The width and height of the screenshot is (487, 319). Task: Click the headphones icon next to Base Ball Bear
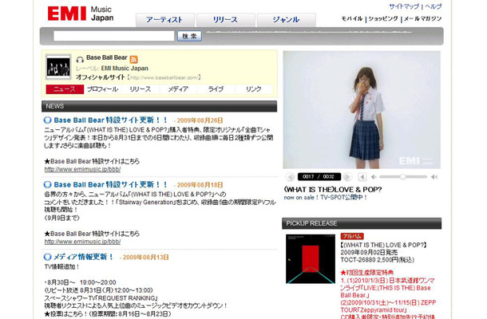coord(80,59)
